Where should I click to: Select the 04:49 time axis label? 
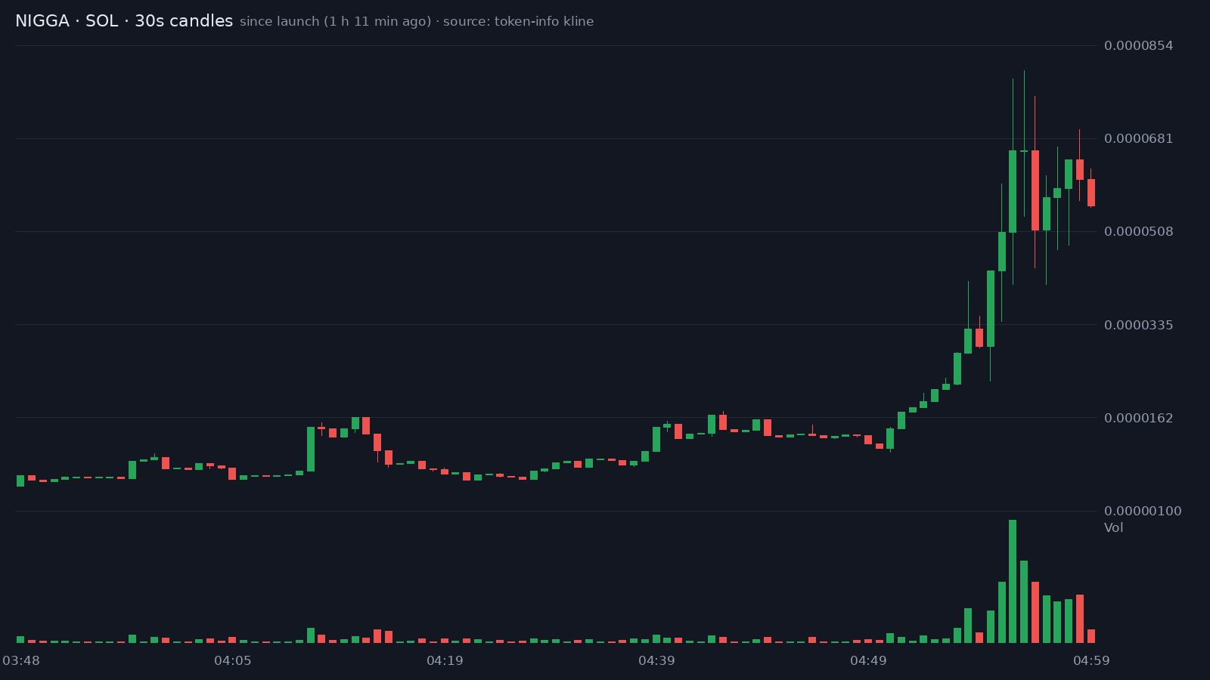(868, 660)
